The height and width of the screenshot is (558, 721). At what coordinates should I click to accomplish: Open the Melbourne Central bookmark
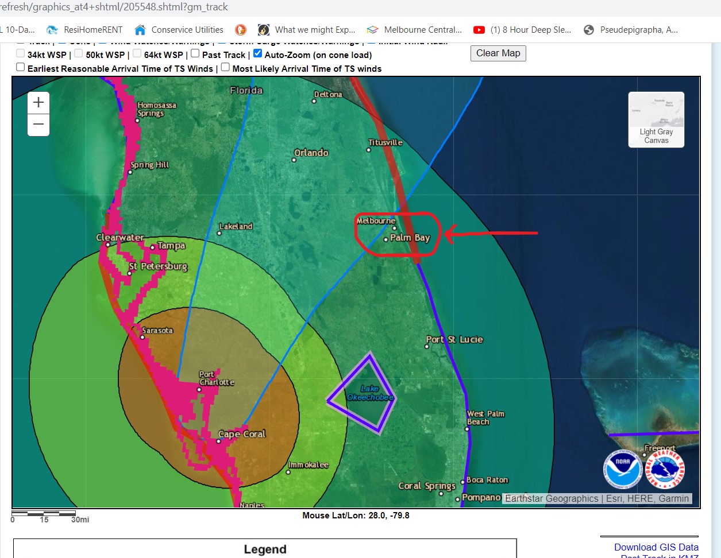tap(414, 30)
